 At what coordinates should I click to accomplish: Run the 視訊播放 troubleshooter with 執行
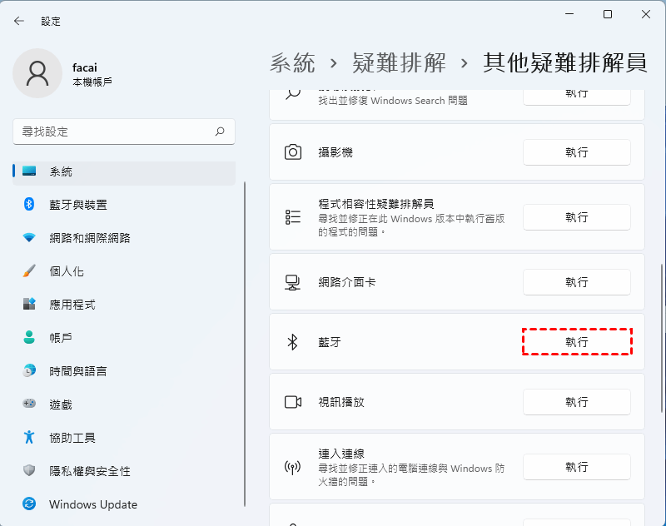(x=576, y=402)
